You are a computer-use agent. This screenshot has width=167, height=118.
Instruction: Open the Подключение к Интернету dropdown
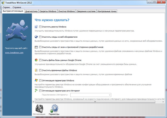(x=91, y=95)
